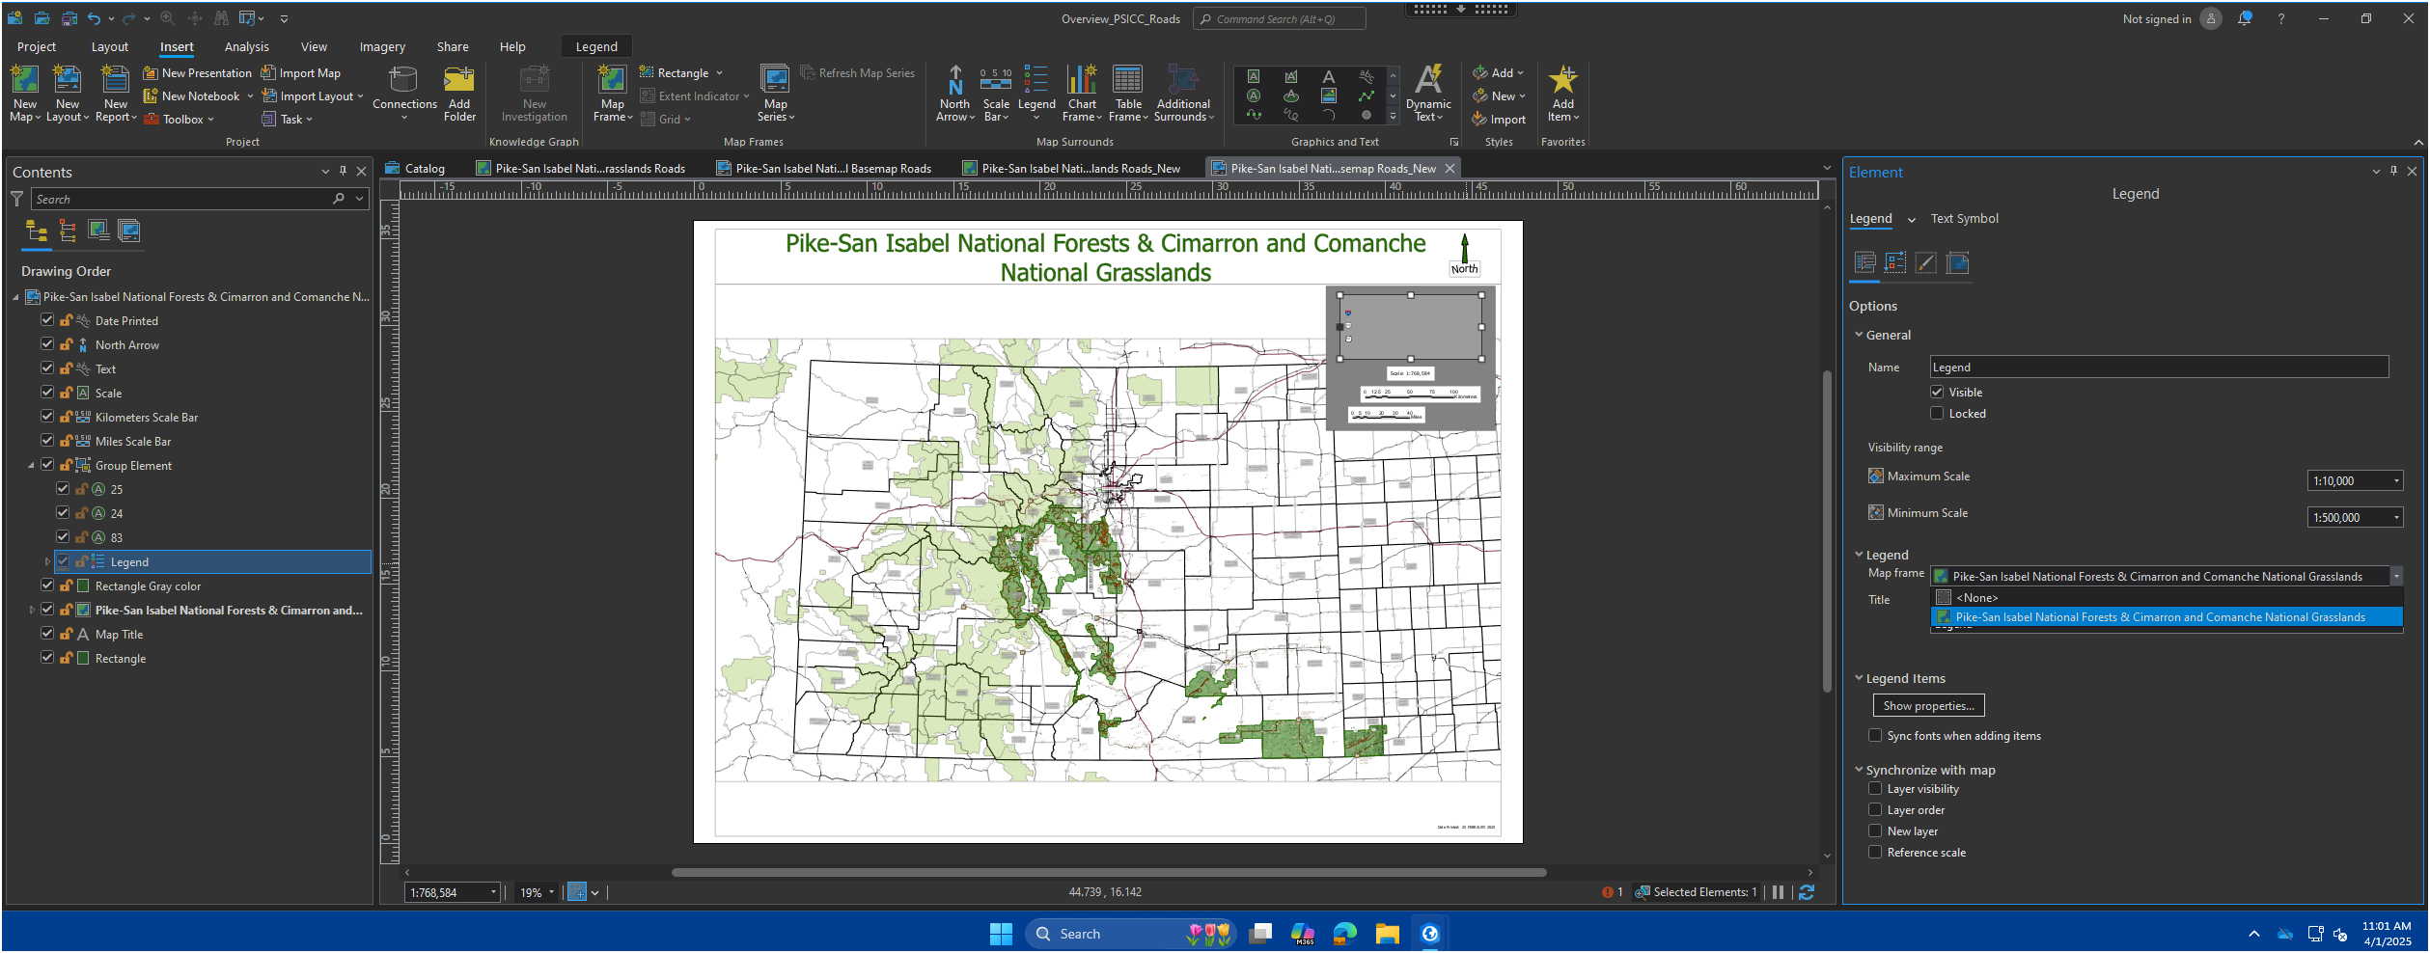
Task: Enable the Locked checkbox
Action: 1937,414
